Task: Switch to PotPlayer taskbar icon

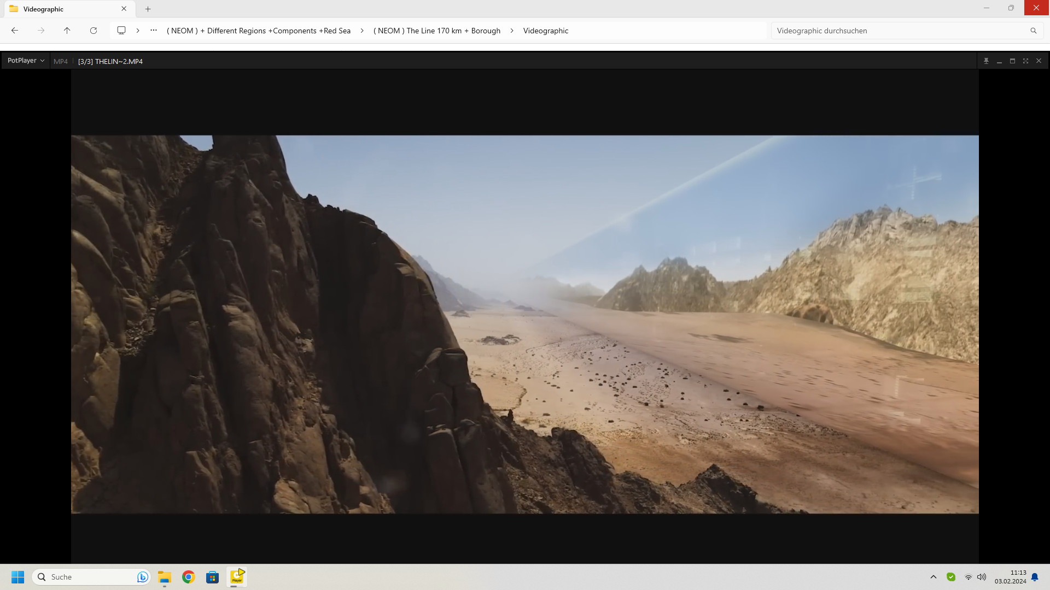Action: click(x=237, y=577)
